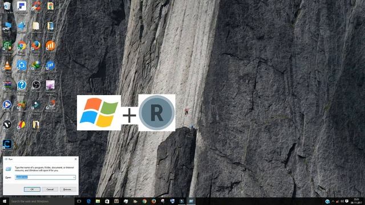365x205 pixels.
Task: Select the white V on black circle icon
Action: point(7,125)
